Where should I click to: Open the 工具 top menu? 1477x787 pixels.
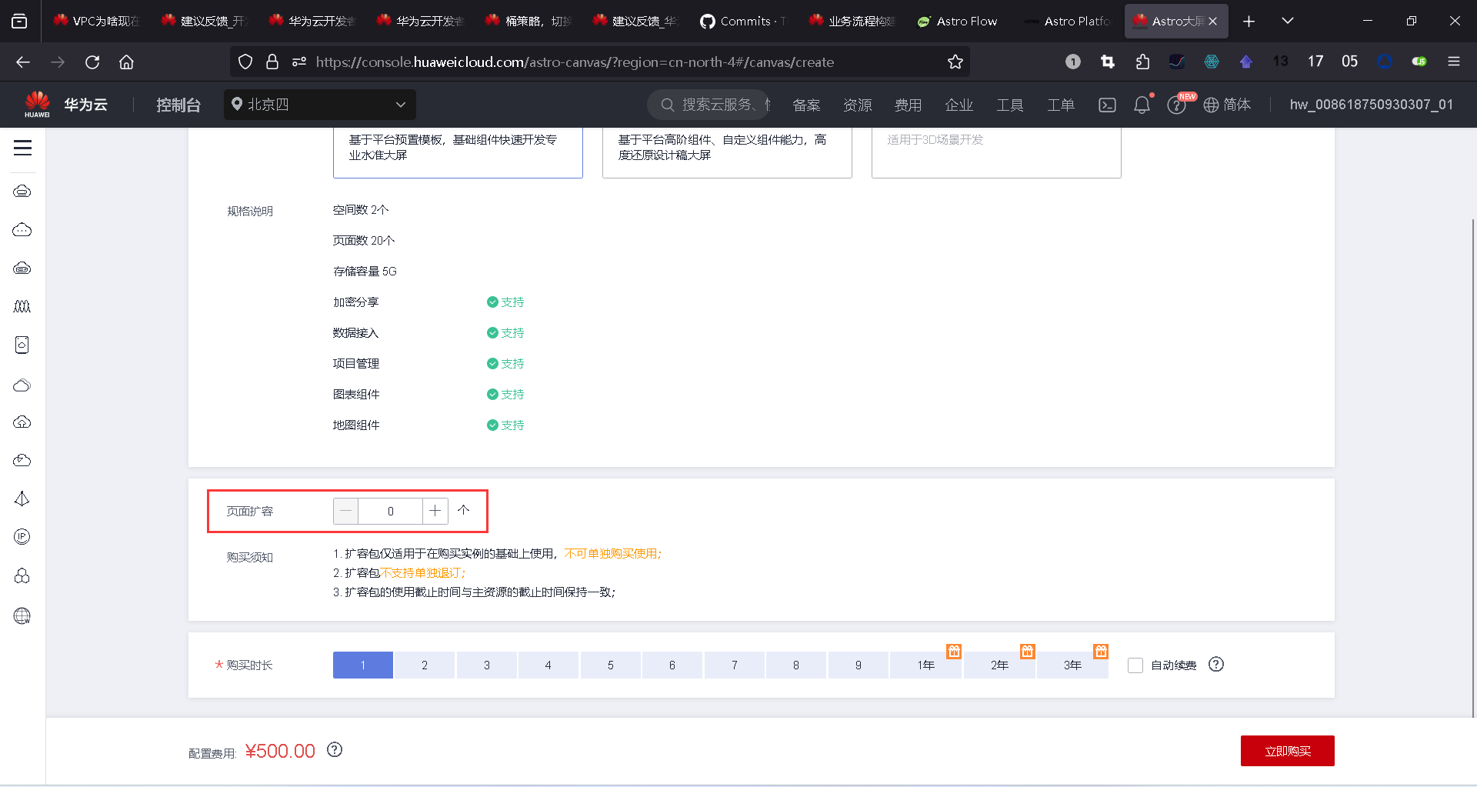[1010, 105]
